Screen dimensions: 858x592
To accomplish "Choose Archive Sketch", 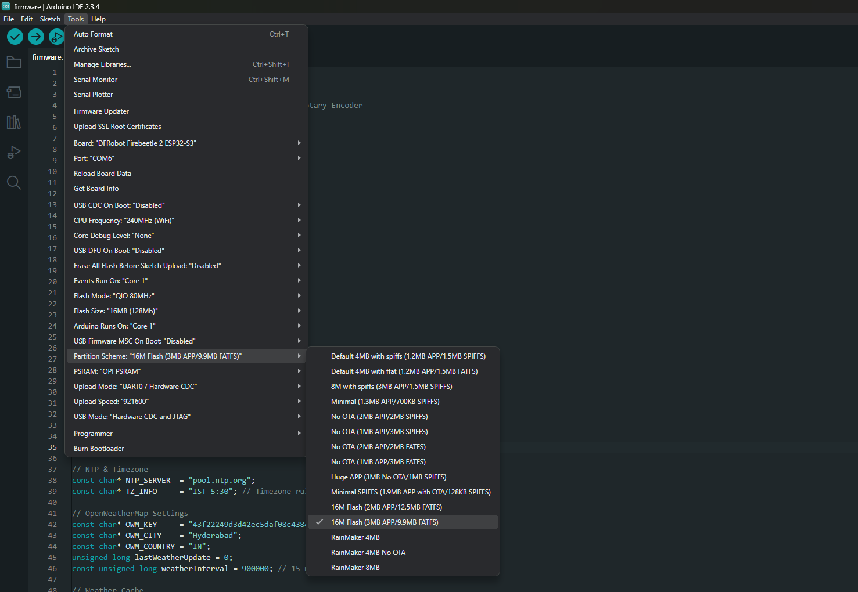I will pyautogui.click(x=186, y=49).
